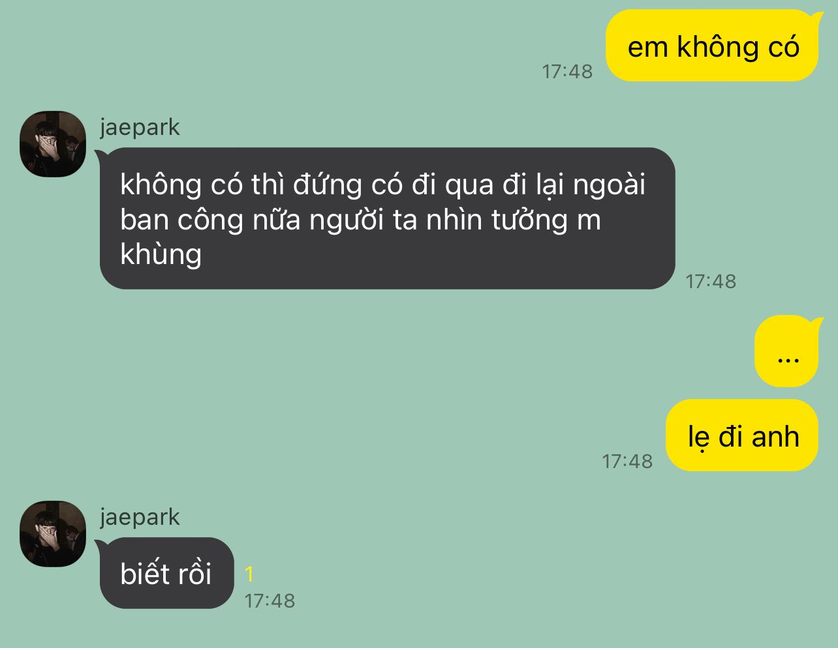Viewport: 838px width, 648px height.
Task: Tap jaepark's avatar beside 'biết rồi'
Action: (53, 534)
